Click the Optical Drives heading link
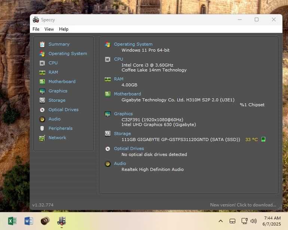Image resolution: width=288 pixels, height=230 pixels. pyautogui.click(x=129, y=148)
